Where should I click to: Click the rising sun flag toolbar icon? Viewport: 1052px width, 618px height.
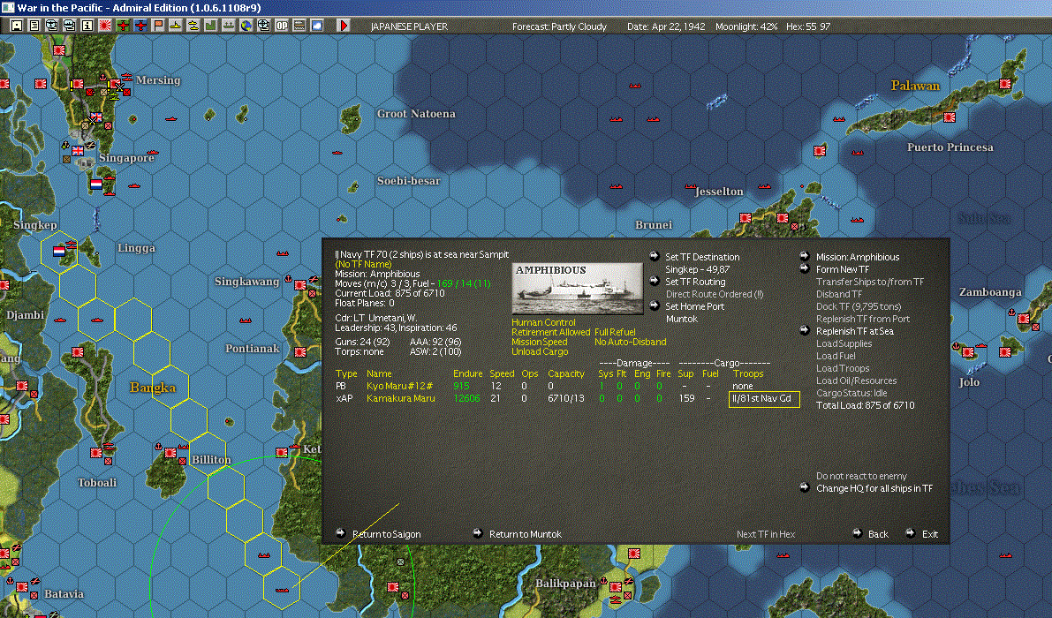(x=104, y=26)
